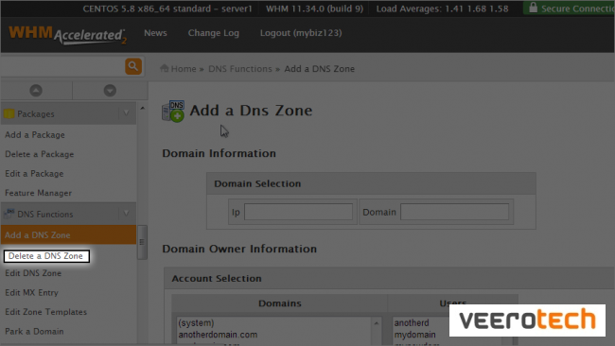The width and height of the screenshot is (615, 346).
Task: Select mydomain in Users list
Action: 415,335
